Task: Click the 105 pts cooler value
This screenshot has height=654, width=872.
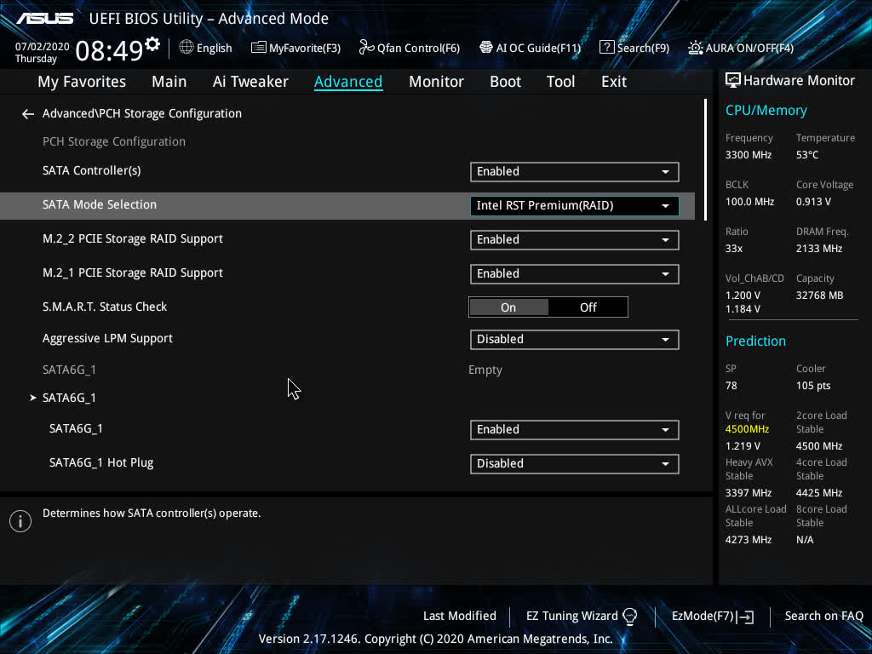Action: point(813,386)
